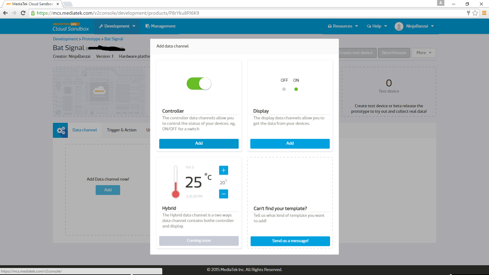This screenshot has height=275, width=489.
Task: Open the Chrome hamburger menu
Action: (484, 13)
